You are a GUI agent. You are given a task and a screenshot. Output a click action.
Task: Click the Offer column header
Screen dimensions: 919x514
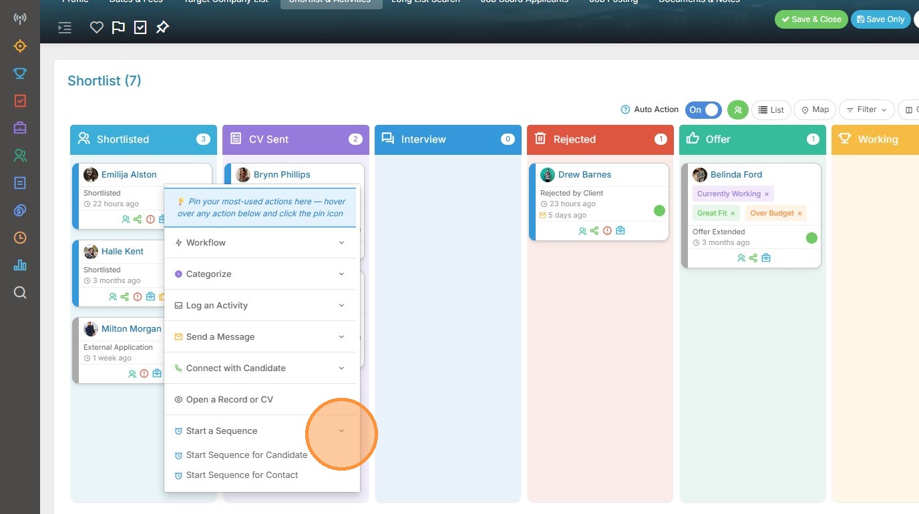[753, 140]
